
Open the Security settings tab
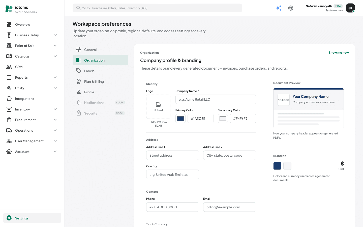[x=100, y=113]
